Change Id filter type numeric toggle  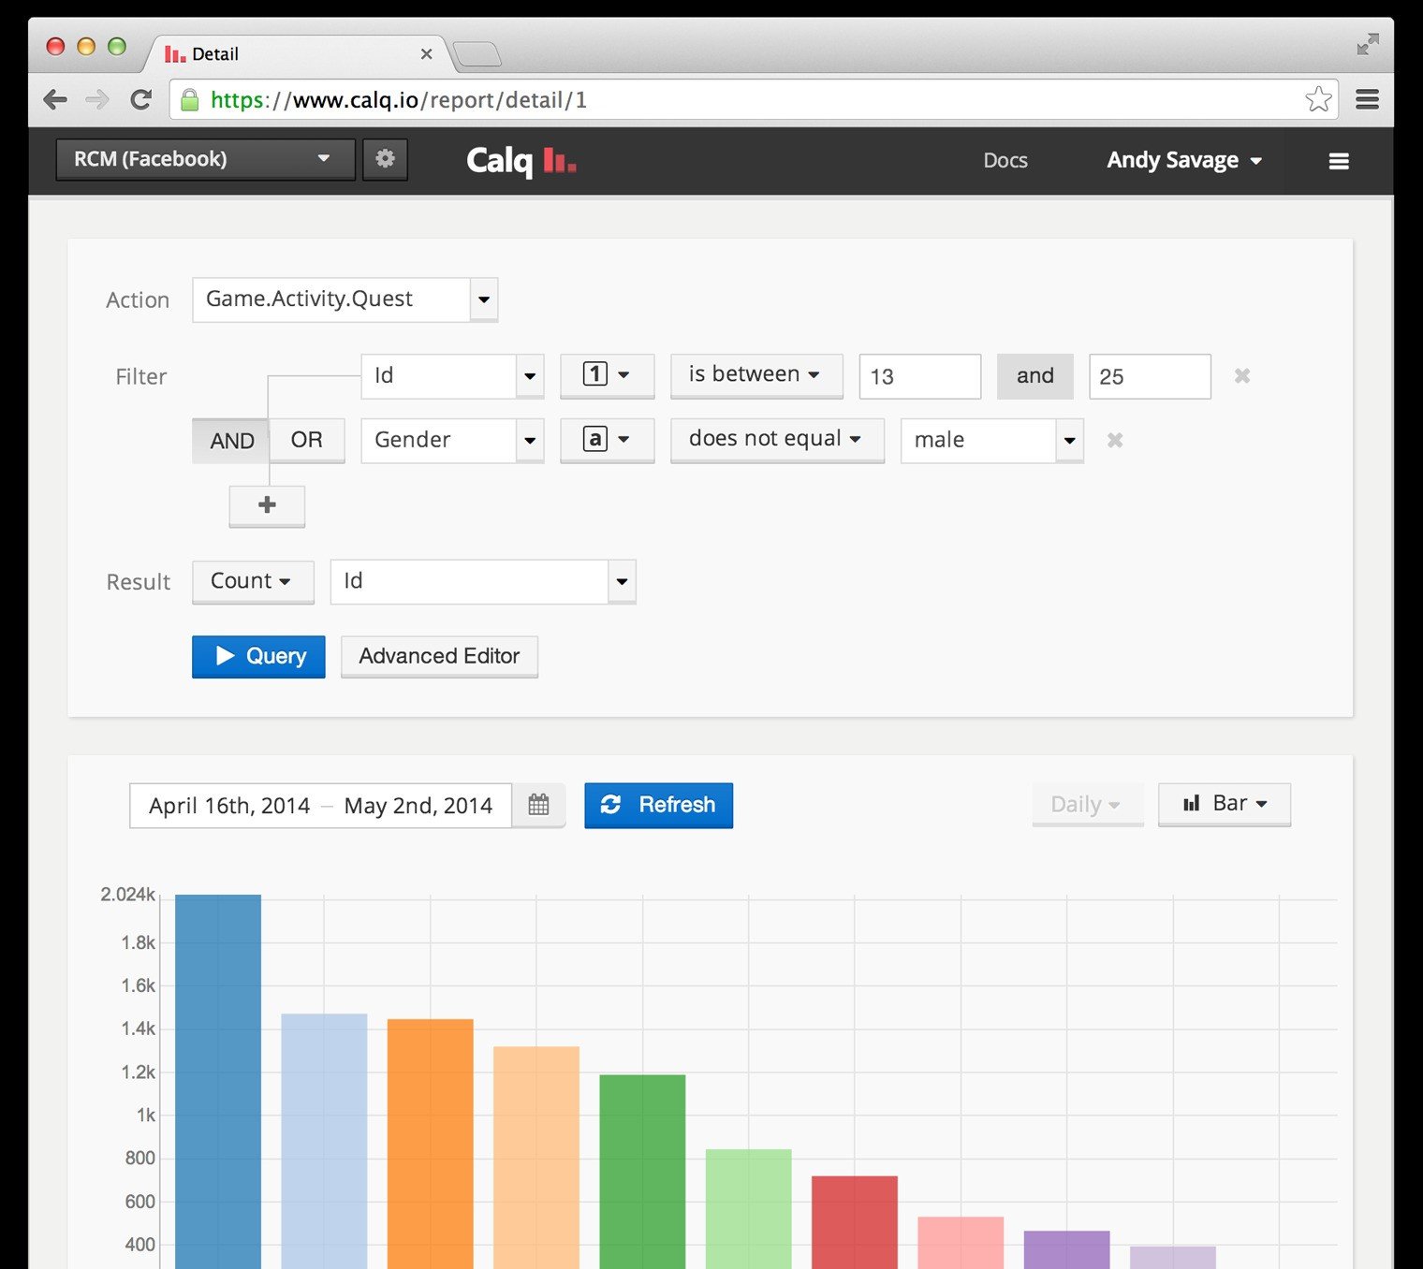pyautogui.click(x=607, y=375)
